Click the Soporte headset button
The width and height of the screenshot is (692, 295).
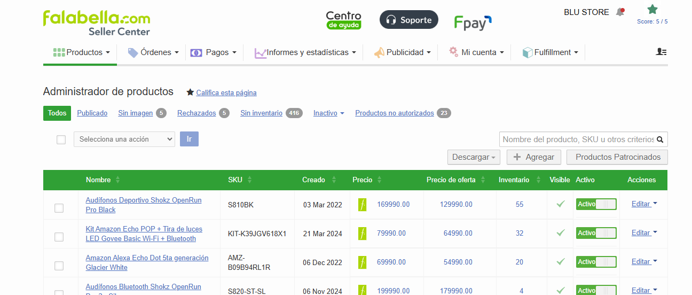coord(409,20)
